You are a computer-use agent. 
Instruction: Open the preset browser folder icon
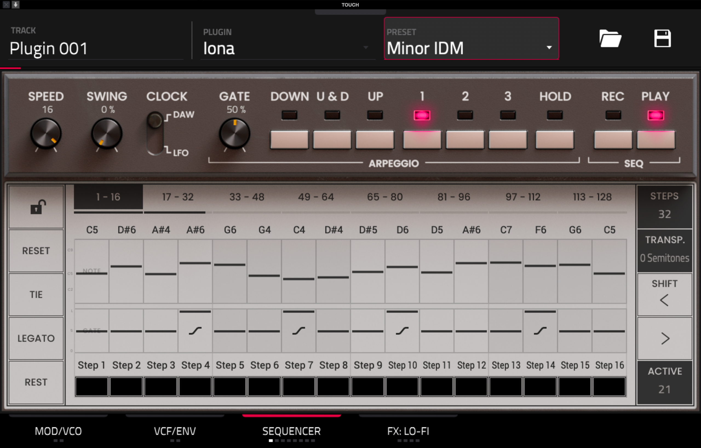610,38
